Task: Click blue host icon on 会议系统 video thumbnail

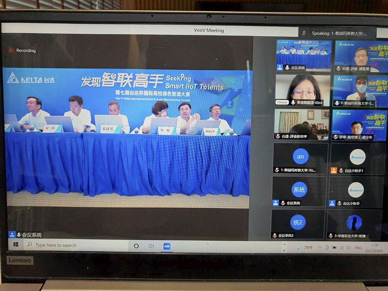Action: tap(280, 67)
